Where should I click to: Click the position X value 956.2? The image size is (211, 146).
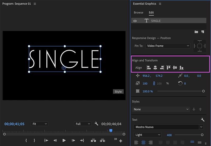point(146,76)
